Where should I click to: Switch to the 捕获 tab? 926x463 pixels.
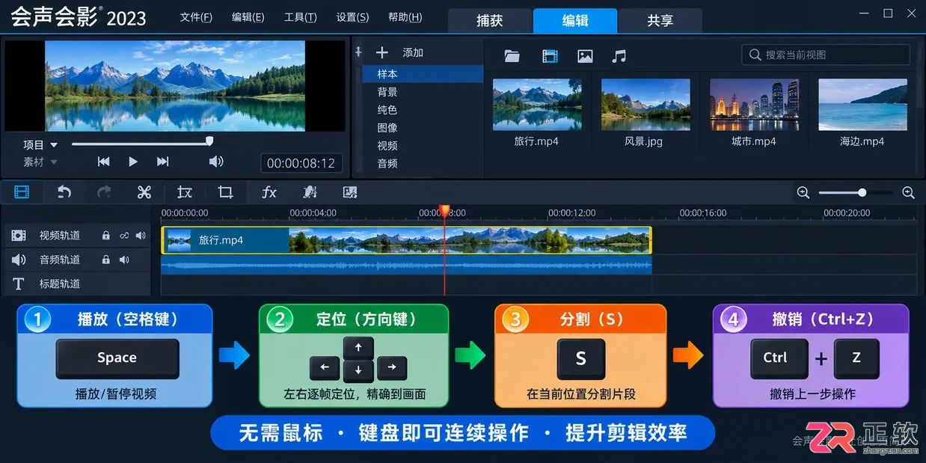pyautogui.click(x=490, y=21)
